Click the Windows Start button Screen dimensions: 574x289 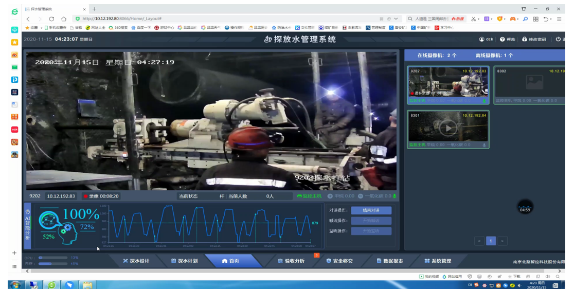point(15,285)
